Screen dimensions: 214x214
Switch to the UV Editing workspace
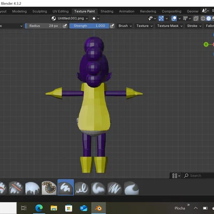click(x=60, y=11)
